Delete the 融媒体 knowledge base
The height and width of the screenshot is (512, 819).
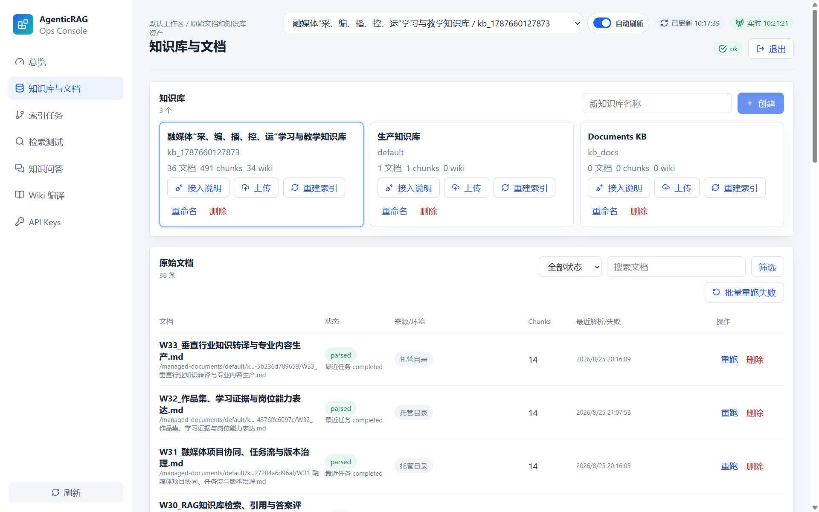click(x=218, y=211)
